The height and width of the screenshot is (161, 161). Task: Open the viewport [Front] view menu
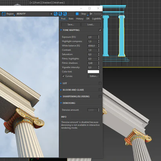[x=37, y=2]
